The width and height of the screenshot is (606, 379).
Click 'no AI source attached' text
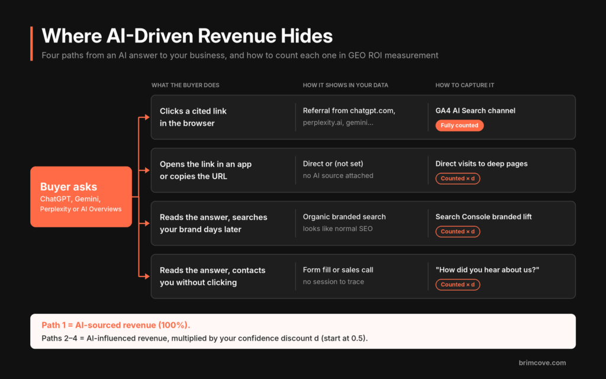(x=338, y=175)
